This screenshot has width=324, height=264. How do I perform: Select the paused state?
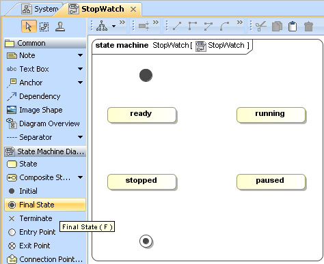point(271,182)
